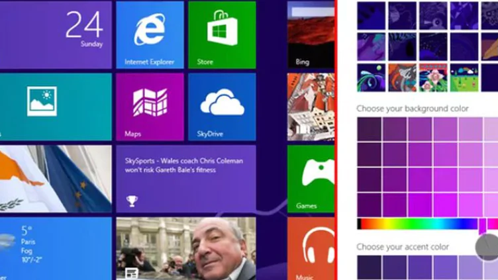Open the Bing tile
498x280 pixels.
point(311,35)
